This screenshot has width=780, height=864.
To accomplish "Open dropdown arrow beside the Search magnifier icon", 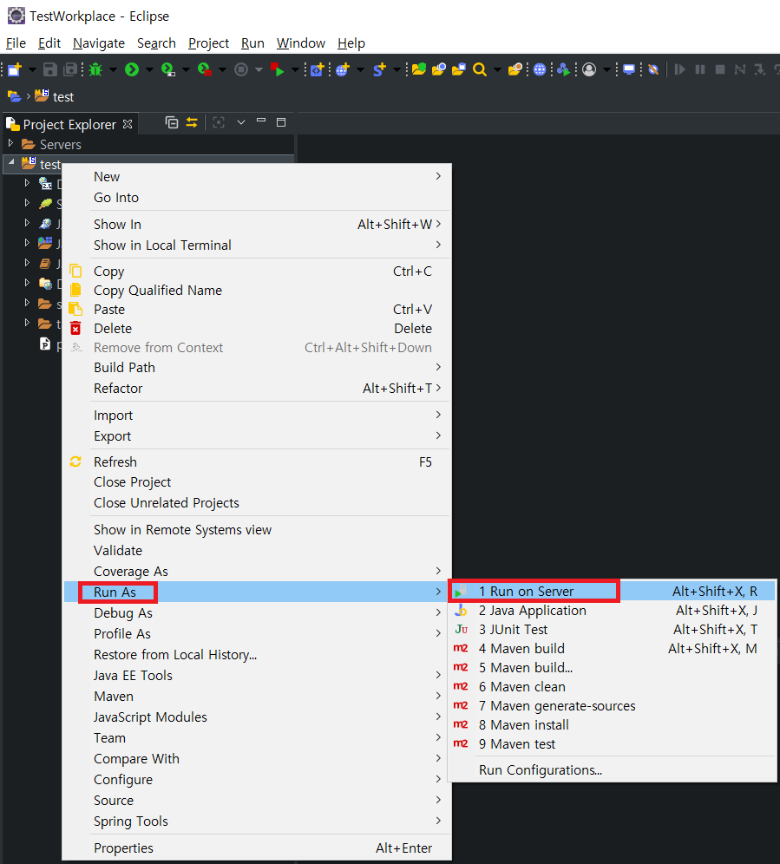I will pyautogui.click(x=497, y=70).
